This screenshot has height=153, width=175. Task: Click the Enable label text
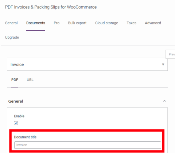(x=19, y=116)
